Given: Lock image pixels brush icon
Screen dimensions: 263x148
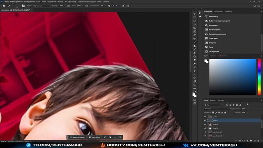Looking at the screenshot, I should [x=216, y=113].
